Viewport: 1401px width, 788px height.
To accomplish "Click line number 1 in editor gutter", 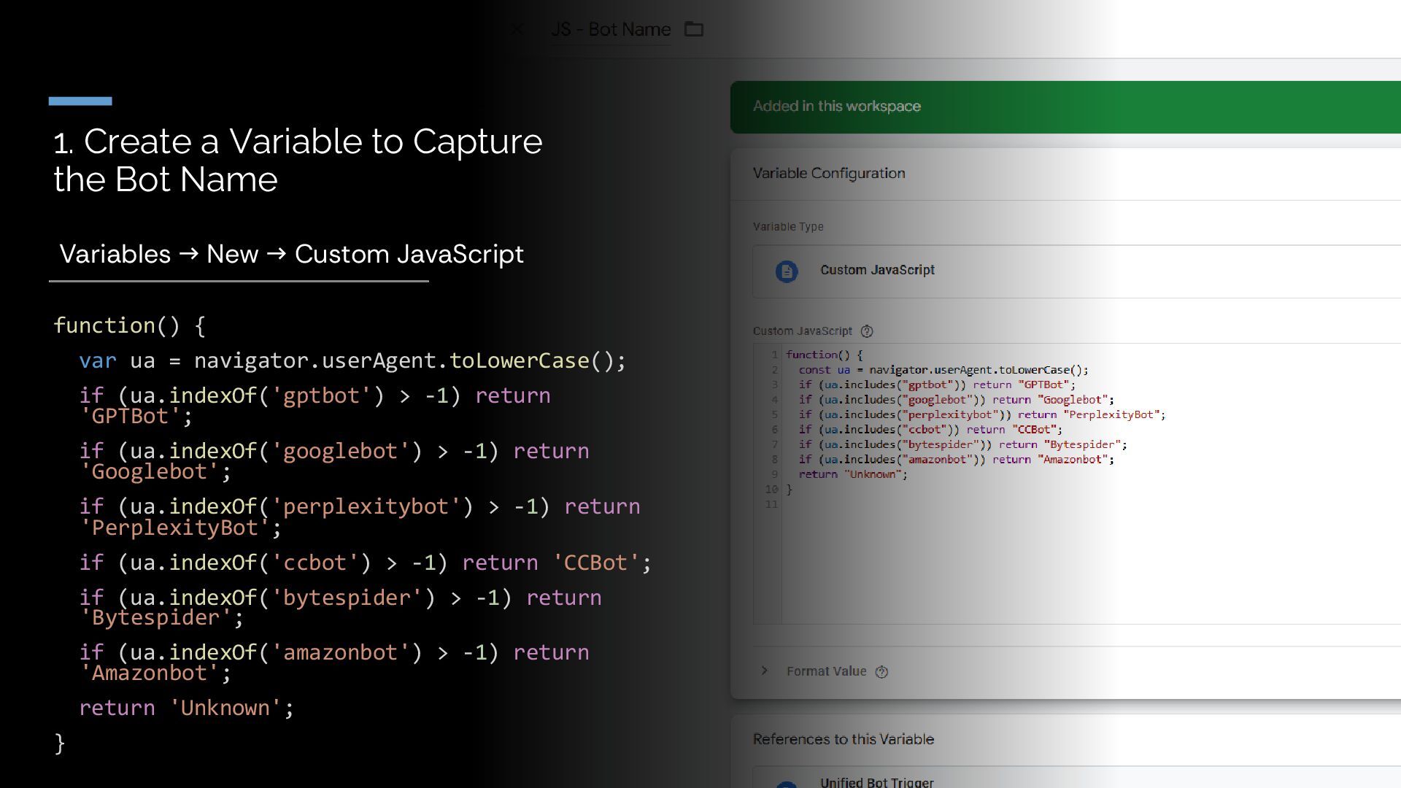I will (774, 355).
